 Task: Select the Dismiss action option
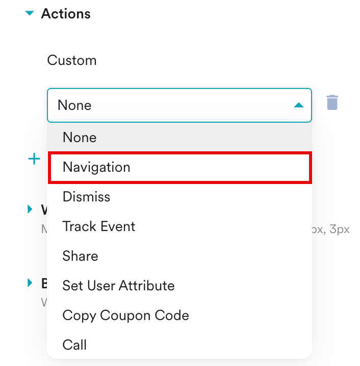pyautogui.click(x=86, y=197)
